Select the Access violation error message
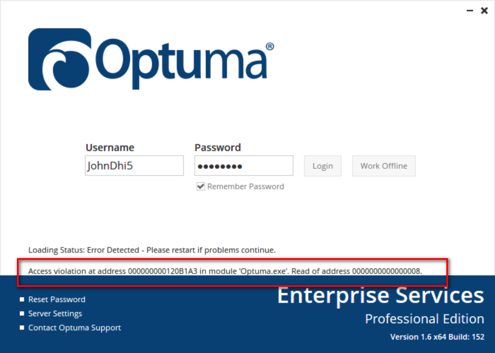Viewport: 495px width, 353px height. 225,271
